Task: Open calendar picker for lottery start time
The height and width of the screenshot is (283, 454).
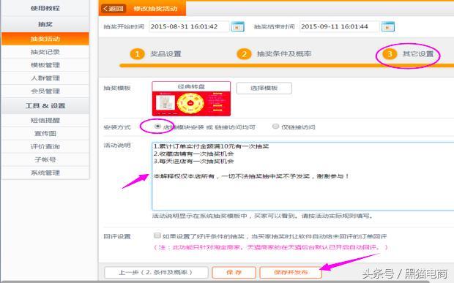Action: click(237, 26)
